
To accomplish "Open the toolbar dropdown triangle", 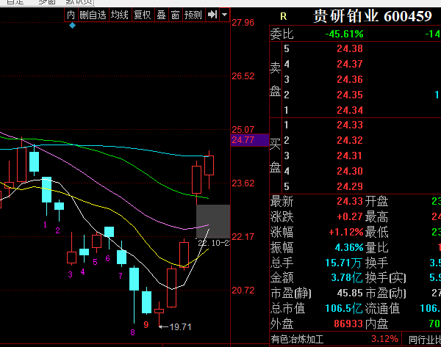I will click(x=224, y=15).
